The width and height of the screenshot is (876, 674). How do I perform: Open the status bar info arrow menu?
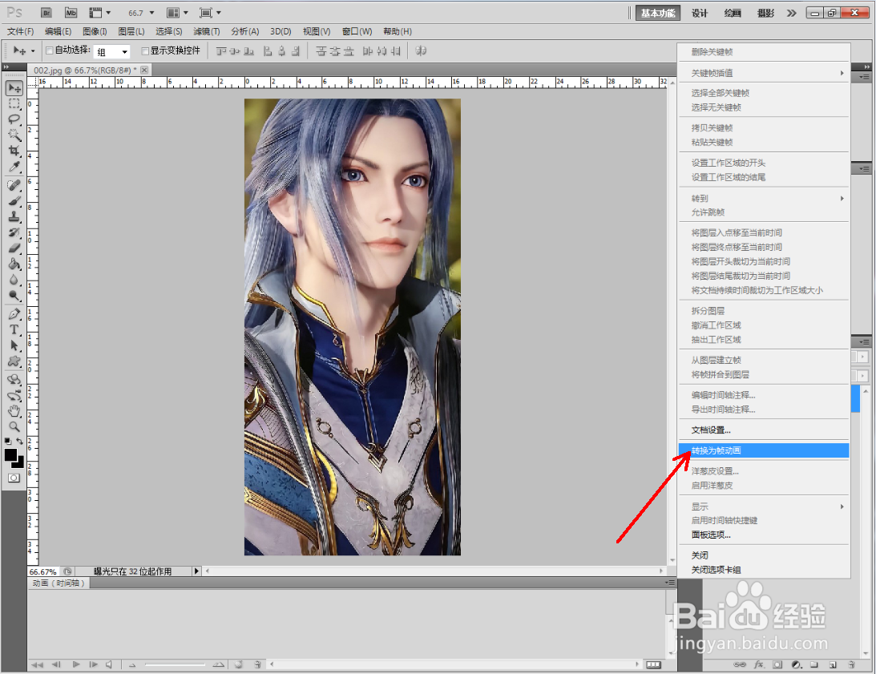pos(196,571)
